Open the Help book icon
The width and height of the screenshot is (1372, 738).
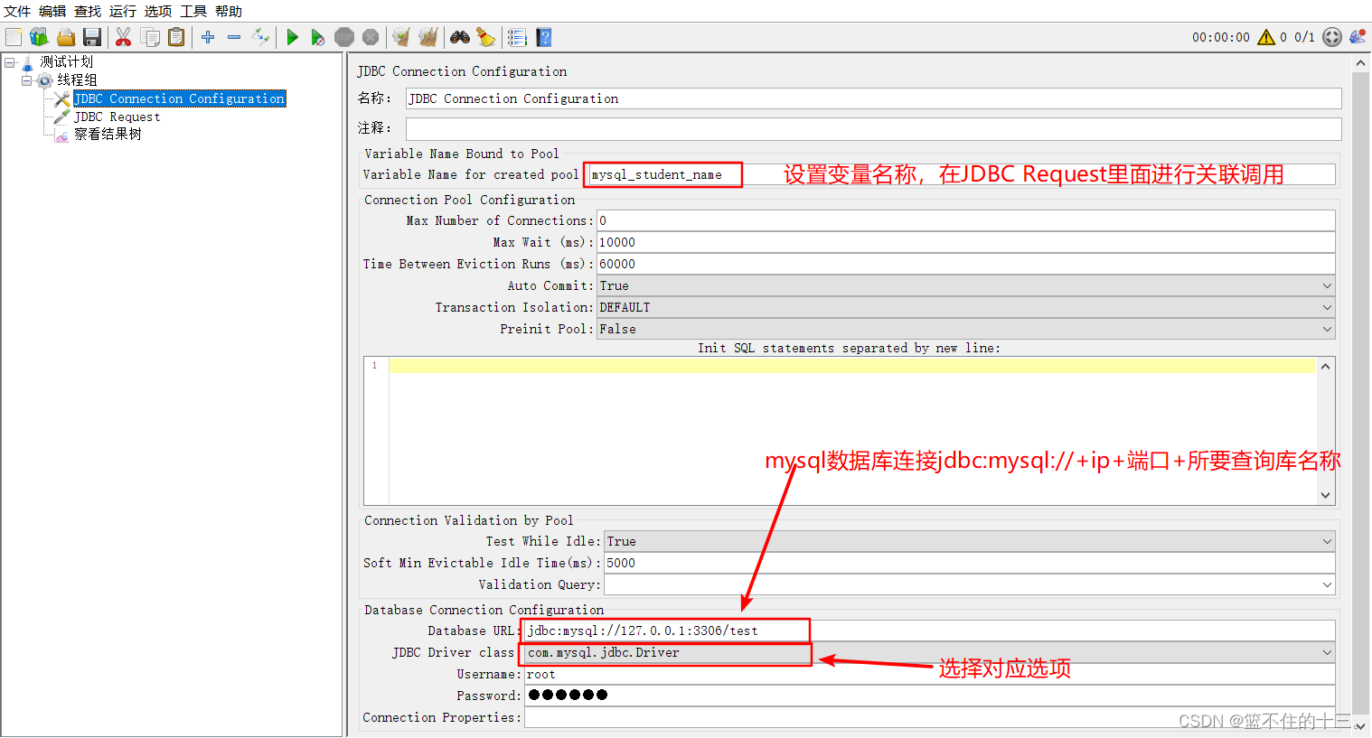click(x=543, y=37)
